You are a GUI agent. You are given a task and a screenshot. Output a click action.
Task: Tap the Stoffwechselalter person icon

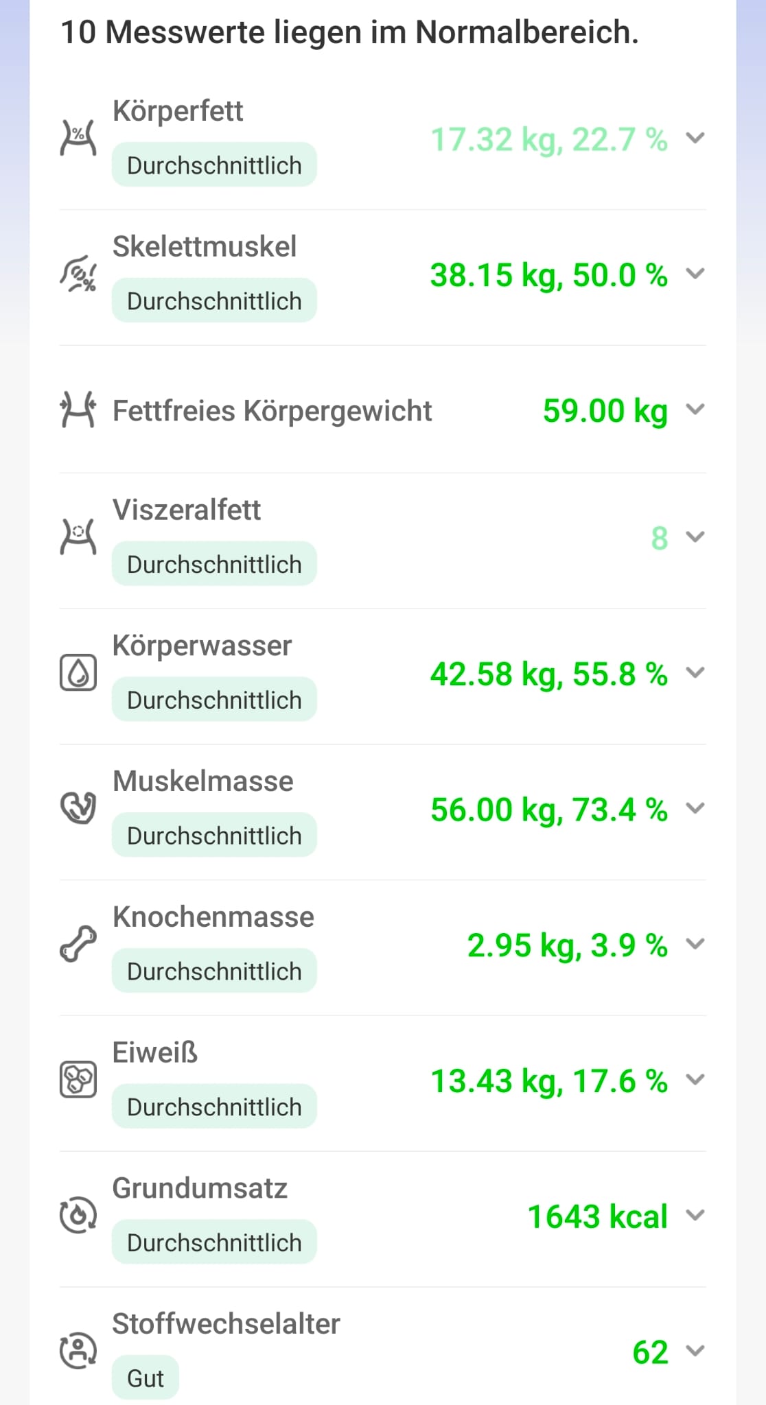[x=78, y=1350]
